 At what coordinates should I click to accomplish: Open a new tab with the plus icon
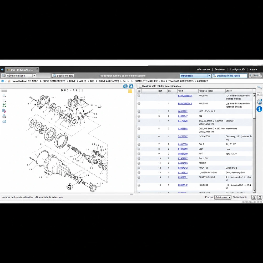click(2, 69)
